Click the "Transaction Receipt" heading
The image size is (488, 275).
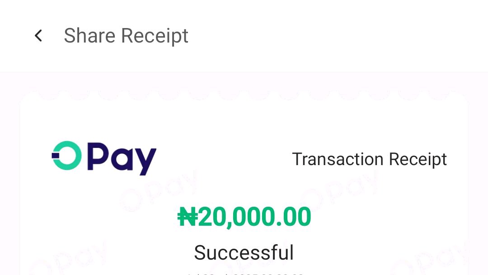coord(370,159)
